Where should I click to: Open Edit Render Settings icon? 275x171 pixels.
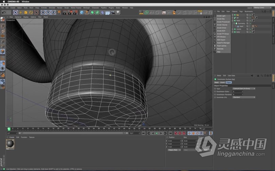pyautogui.click(x=75, y=13)
